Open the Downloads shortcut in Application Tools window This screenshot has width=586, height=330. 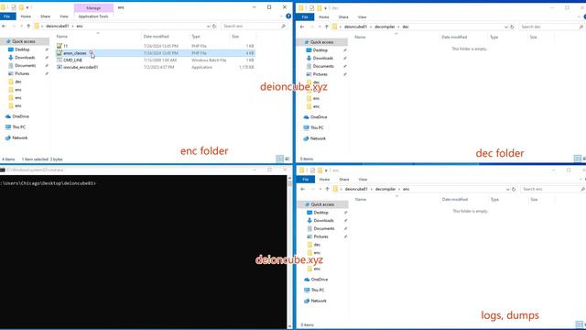[25, 58]
